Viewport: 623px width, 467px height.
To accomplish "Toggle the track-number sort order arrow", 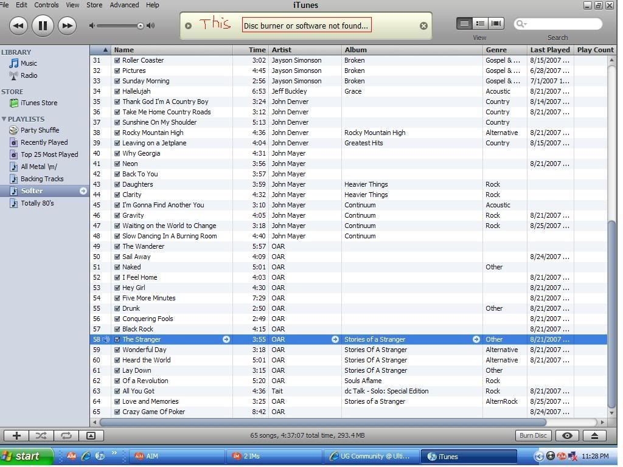I will coord(105,50).
